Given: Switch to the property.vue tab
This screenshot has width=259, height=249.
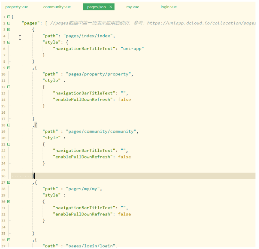Looking at the screenshot, I should 17,7.
